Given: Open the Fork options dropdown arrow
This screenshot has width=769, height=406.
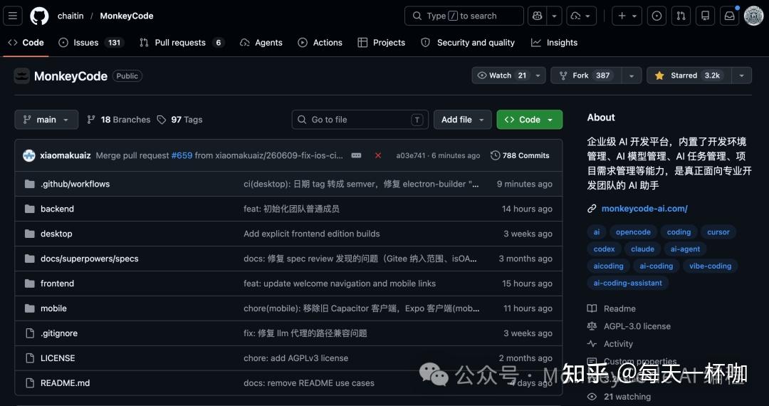Looking at the screenshot, I should click(631, 76).
